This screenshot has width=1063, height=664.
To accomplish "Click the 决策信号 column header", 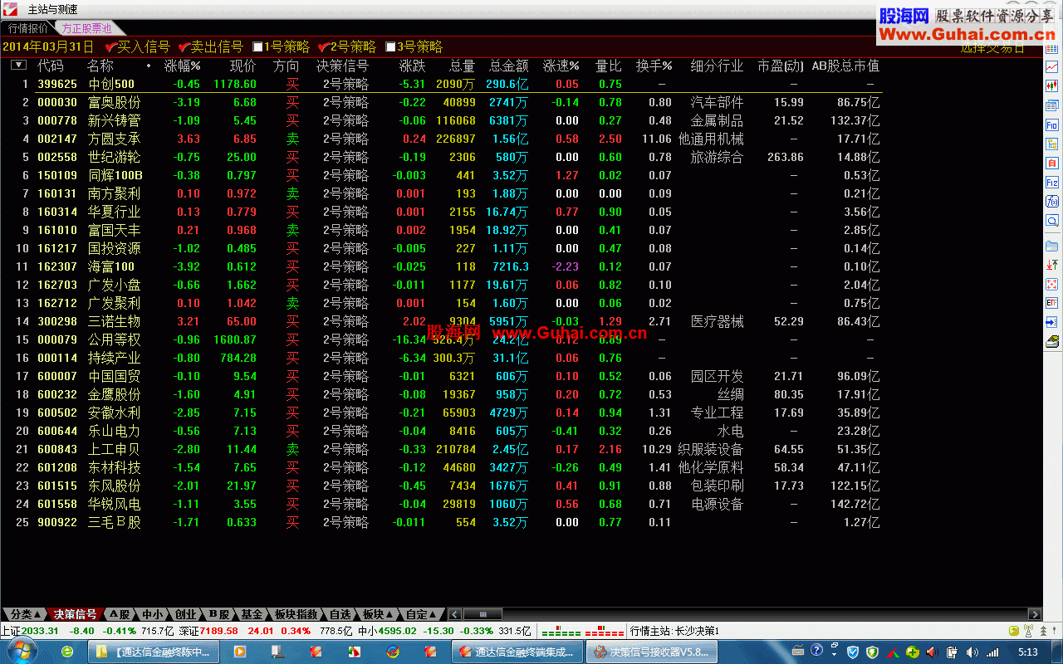I will [x=342, y=66].
